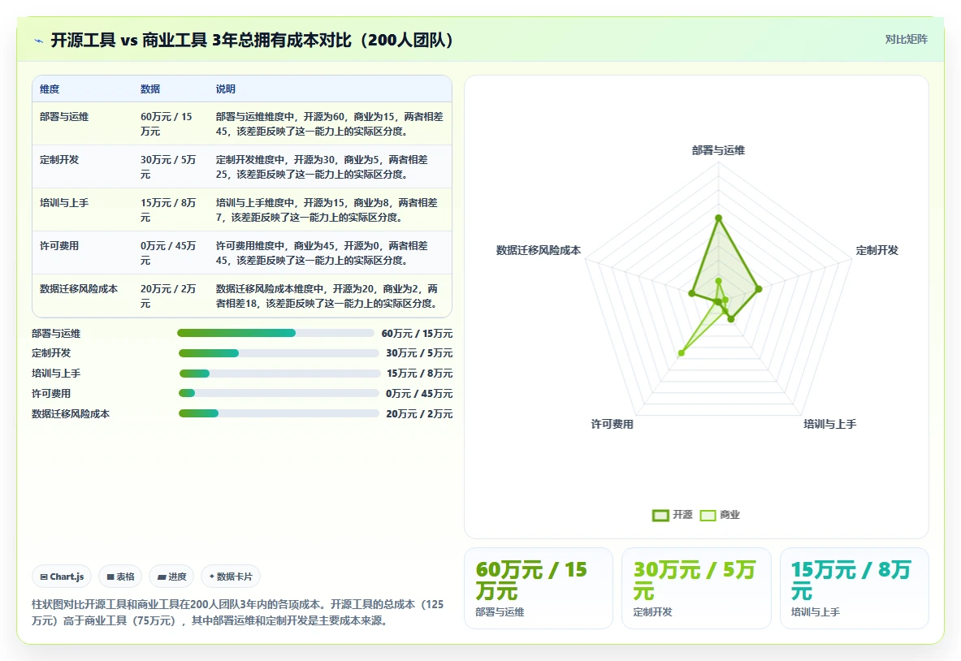961x661 pixels.
Task: Click the 进度 tag chip
Action: [x=171, y=577]
